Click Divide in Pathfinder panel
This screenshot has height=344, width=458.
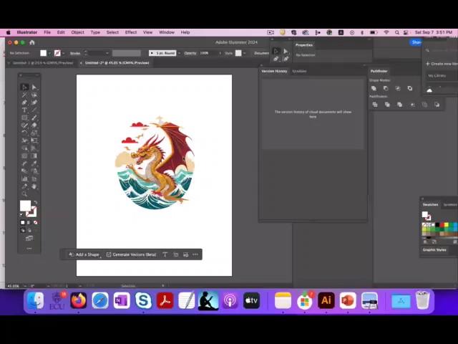[375, 105]
